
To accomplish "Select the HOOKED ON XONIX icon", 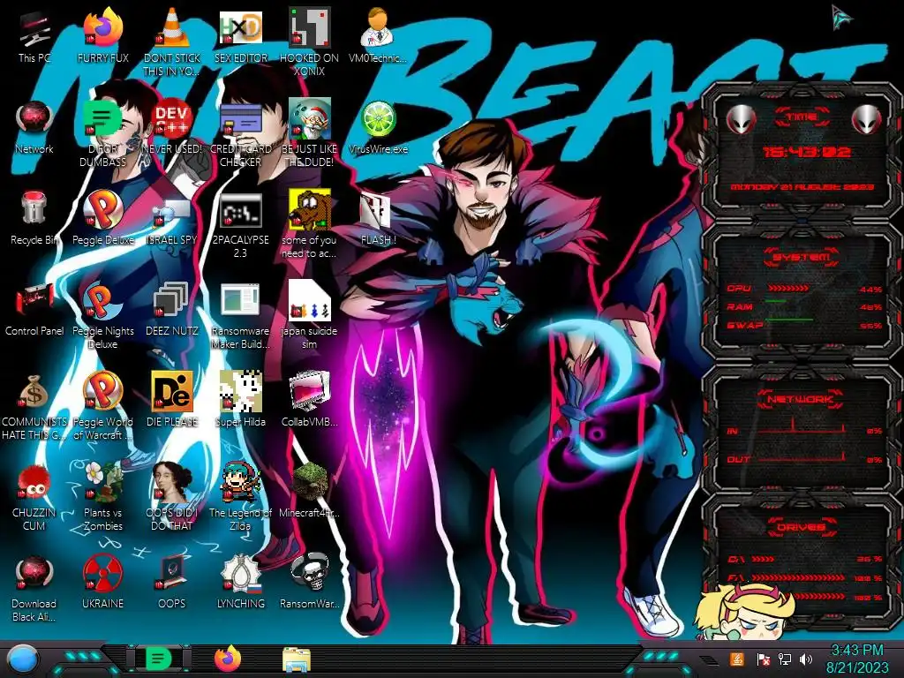I will pos(309,27).
